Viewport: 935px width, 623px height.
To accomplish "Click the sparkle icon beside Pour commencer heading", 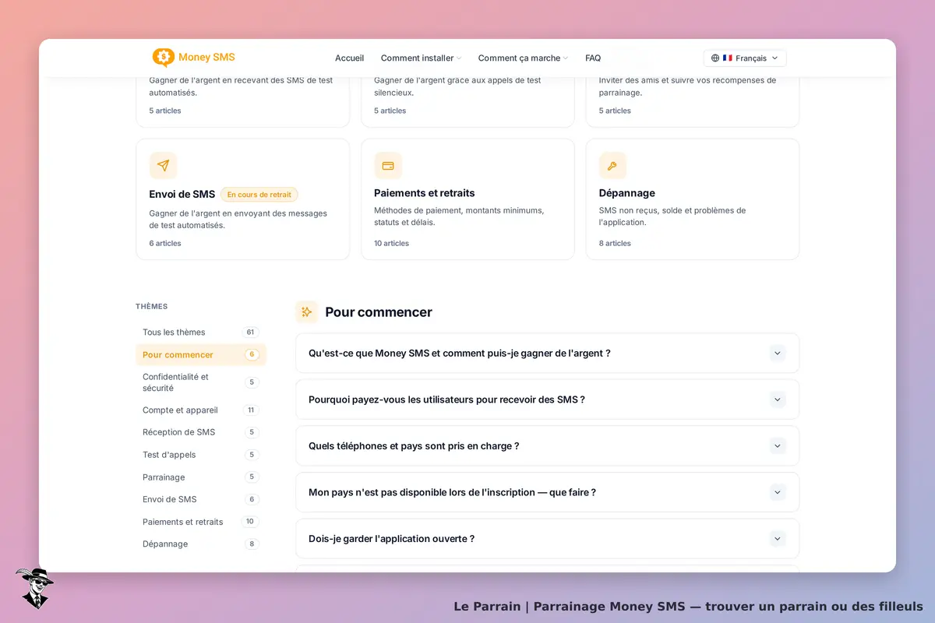I will (x=307, y=311).
